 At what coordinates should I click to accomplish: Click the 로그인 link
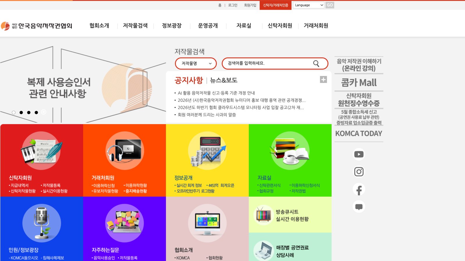click(x=233, y=5)
